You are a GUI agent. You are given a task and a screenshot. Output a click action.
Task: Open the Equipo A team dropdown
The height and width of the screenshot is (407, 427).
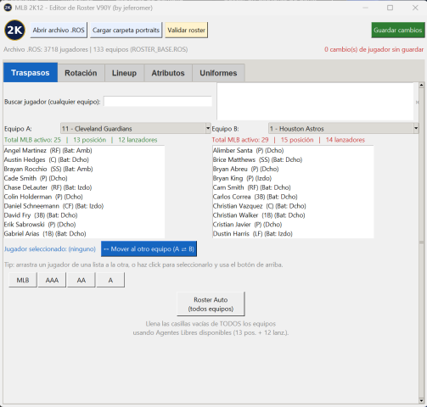point(136,129)
